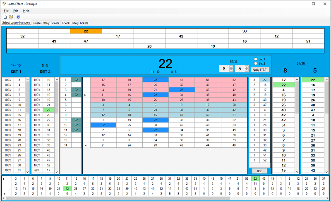331x202 pixels.
Task: Click scroll up arrow of the 5 column list
Action: click(x=326, y=79)
